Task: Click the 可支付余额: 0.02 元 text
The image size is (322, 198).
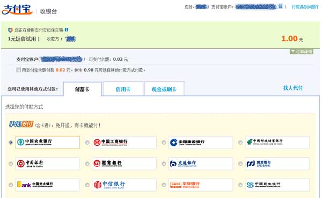Action: (x=108, y=59)
